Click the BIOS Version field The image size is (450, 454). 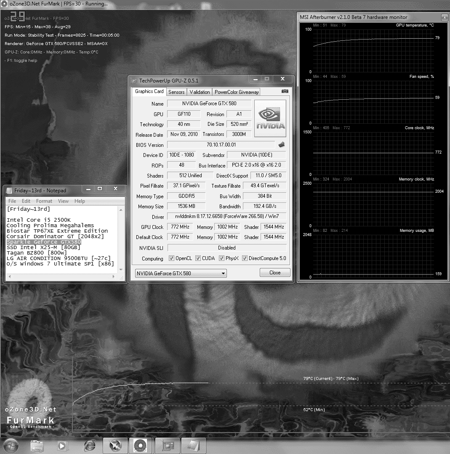coord(221,145)
